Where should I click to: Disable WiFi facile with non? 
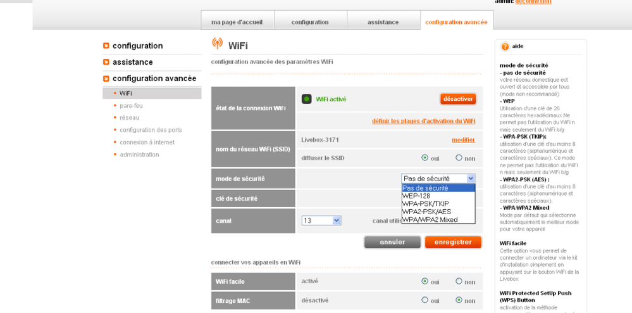(x=459, y=281)
